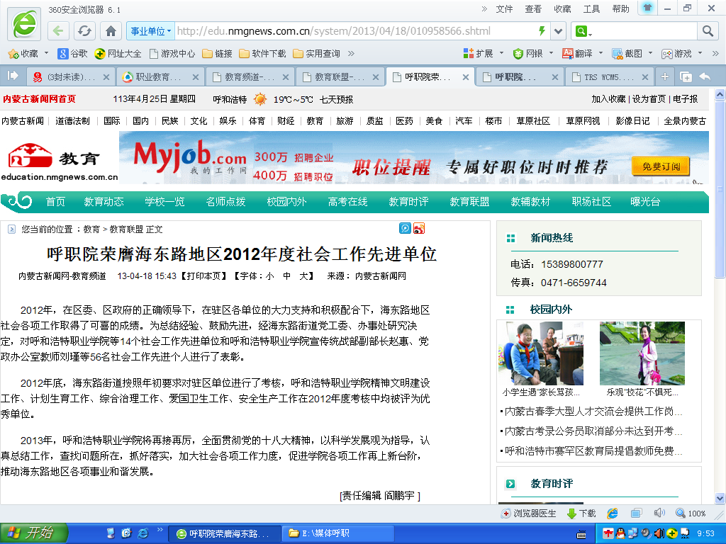Open 下载 downloads in status bar
Screen dimensions: 726x544
point(581,514)
